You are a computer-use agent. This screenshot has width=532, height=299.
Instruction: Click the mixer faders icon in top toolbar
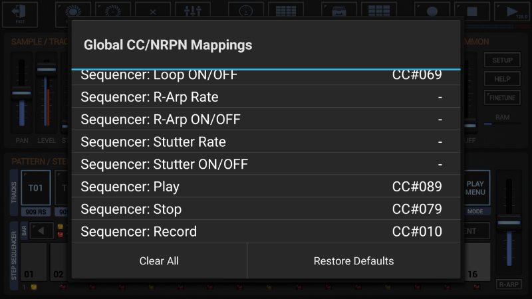tap(192, 11)
